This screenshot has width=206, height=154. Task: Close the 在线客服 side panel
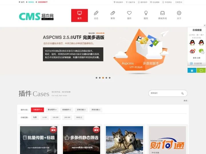[205, 25]
